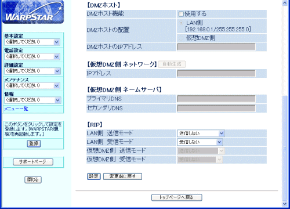This screenshot has width=290, height=209.
Task: Click the DMZホストの配置 label
Action: point(108,30)
